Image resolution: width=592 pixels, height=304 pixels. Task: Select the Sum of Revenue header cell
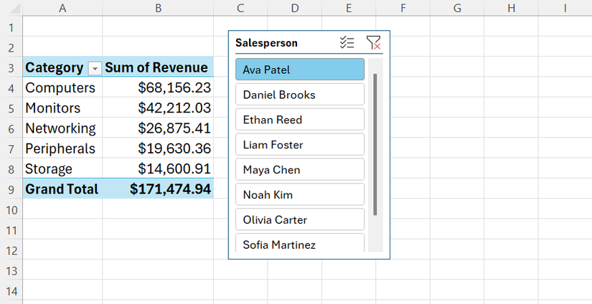point(158,67)
